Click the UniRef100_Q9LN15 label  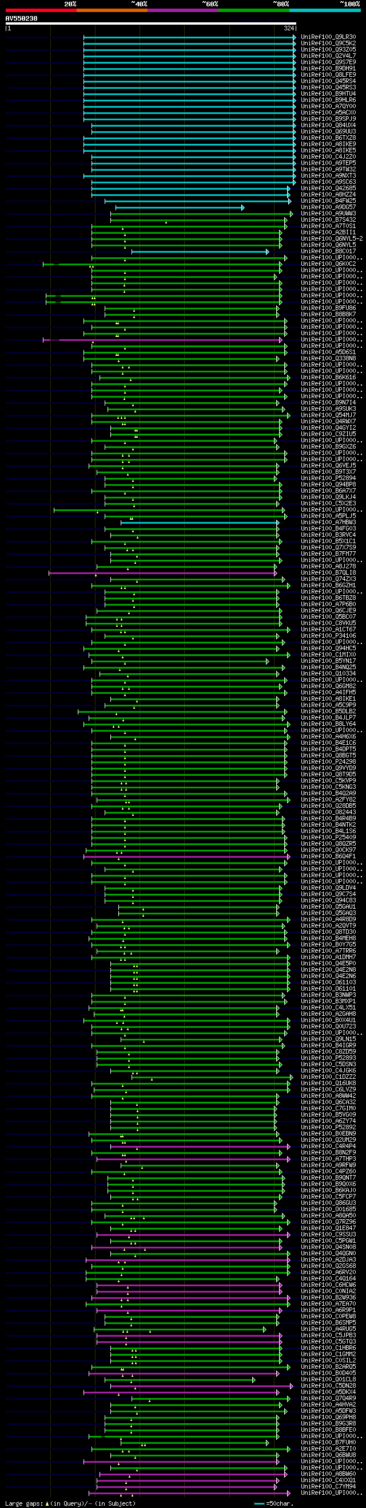(328, 1039)
